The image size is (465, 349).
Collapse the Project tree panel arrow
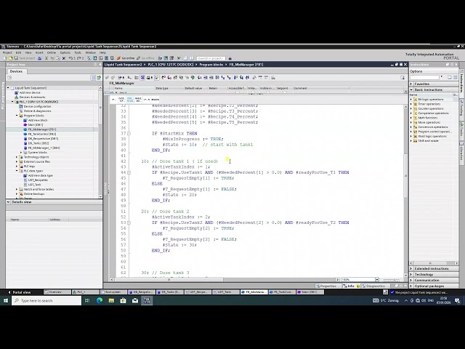(100, 65)
